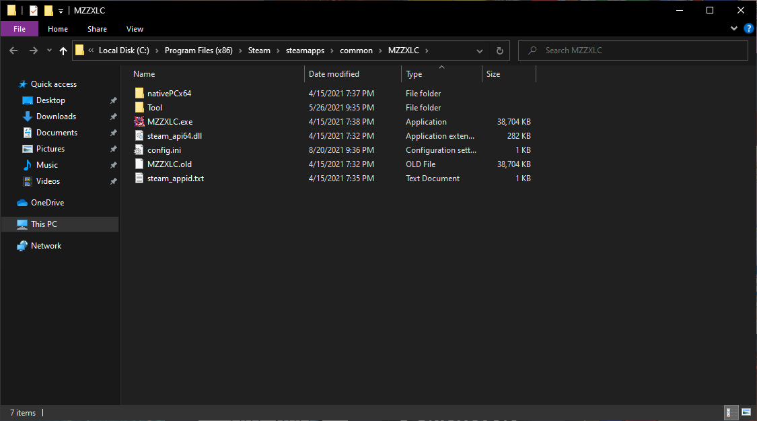Click common in the address path
This screenshot has height=421, width=757.
pos(356,51)
